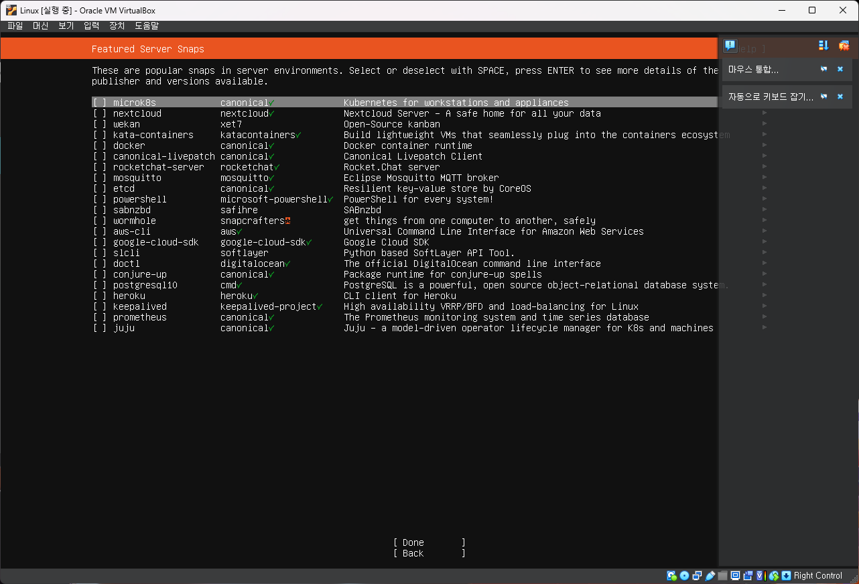This screenshot has width=859, height=584.
Task: Click the keepalived-project publisher name
Action: coord(269,306)
